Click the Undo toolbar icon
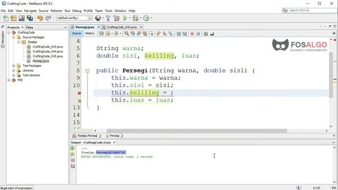This screenshot has width=338, height=190. [40, 18]
